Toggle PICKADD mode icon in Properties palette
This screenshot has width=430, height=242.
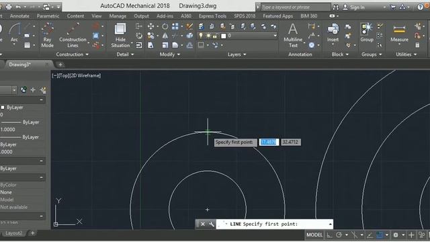pyautogui.click(x=24, y=89)
